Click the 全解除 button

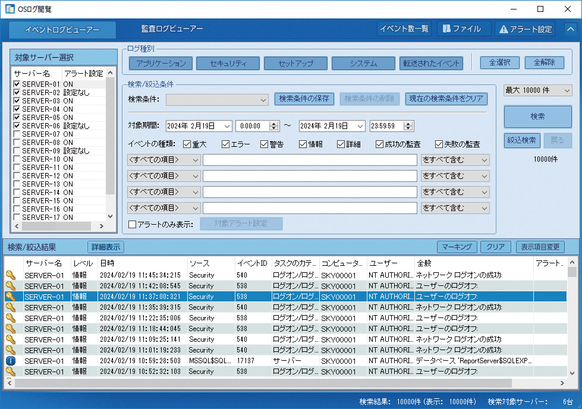[545, 63]
